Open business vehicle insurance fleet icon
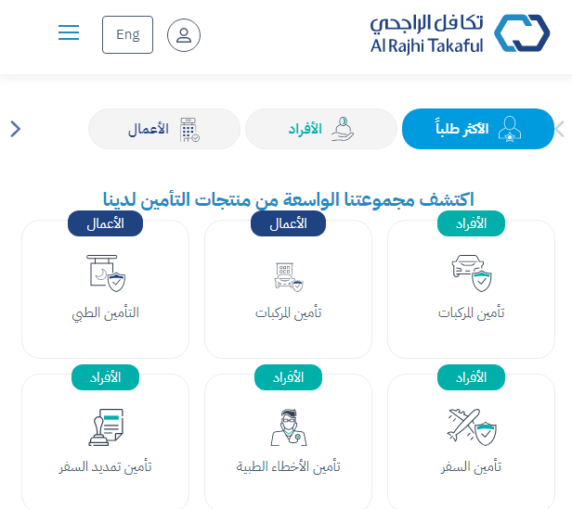 (x=289, y=276)
